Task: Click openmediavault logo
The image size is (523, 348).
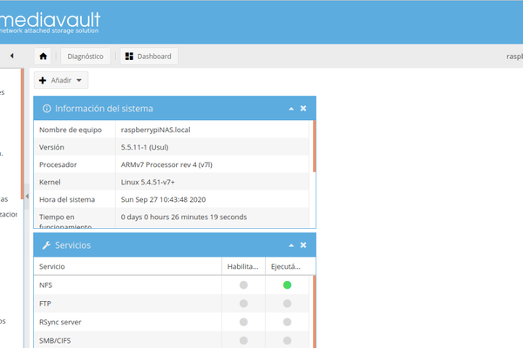Action: click(x=50, y=23)
